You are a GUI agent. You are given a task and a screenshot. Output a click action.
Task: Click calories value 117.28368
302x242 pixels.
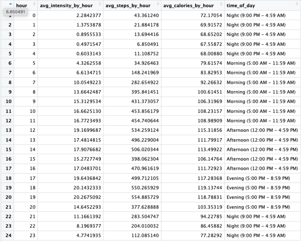tap(210, 178)
